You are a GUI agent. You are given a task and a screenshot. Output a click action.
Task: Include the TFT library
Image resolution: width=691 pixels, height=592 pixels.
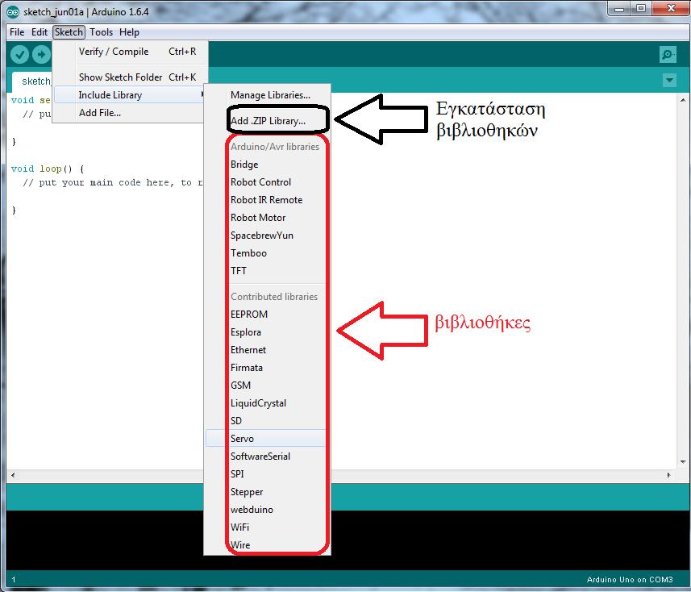point(267,271)
